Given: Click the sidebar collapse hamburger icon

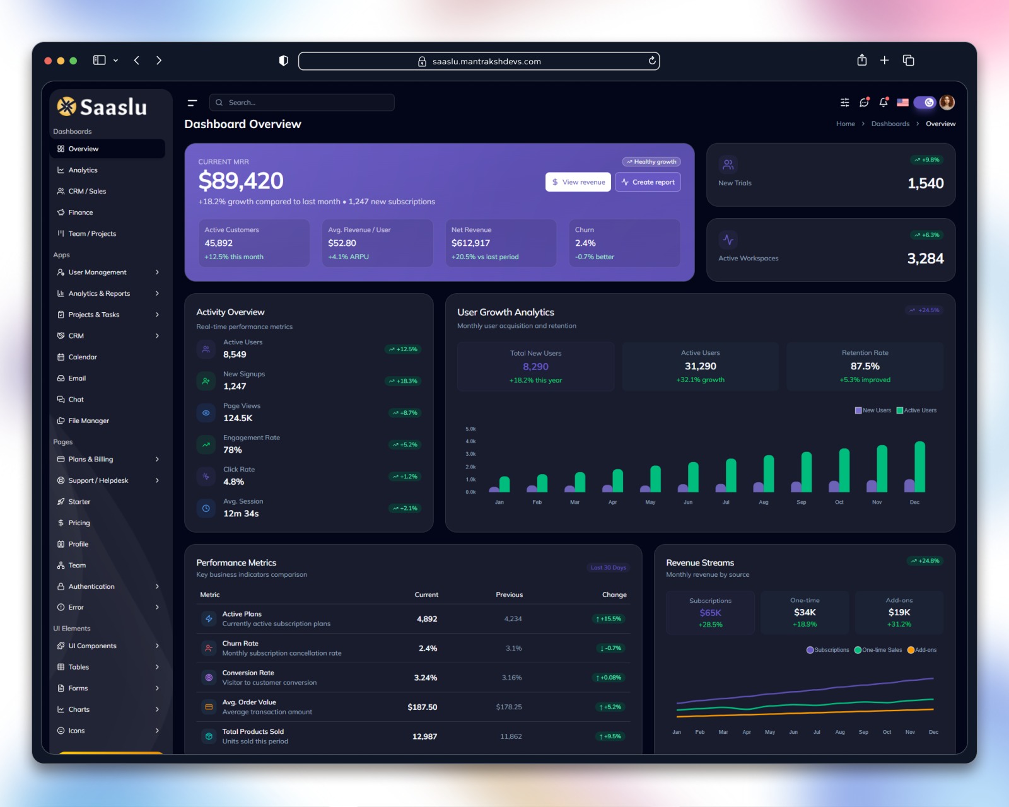Looking at the screenshot, I should click(x=192, y=103).
